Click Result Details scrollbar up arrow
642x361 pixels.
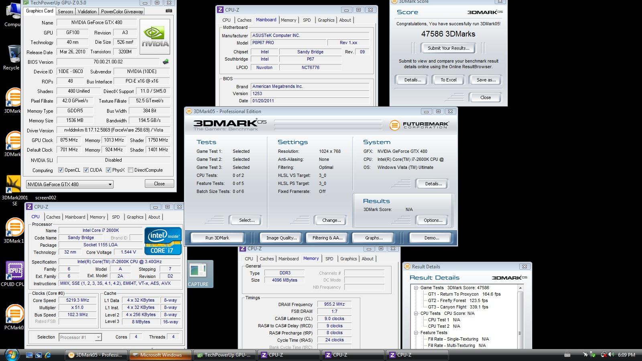(520, 288)
